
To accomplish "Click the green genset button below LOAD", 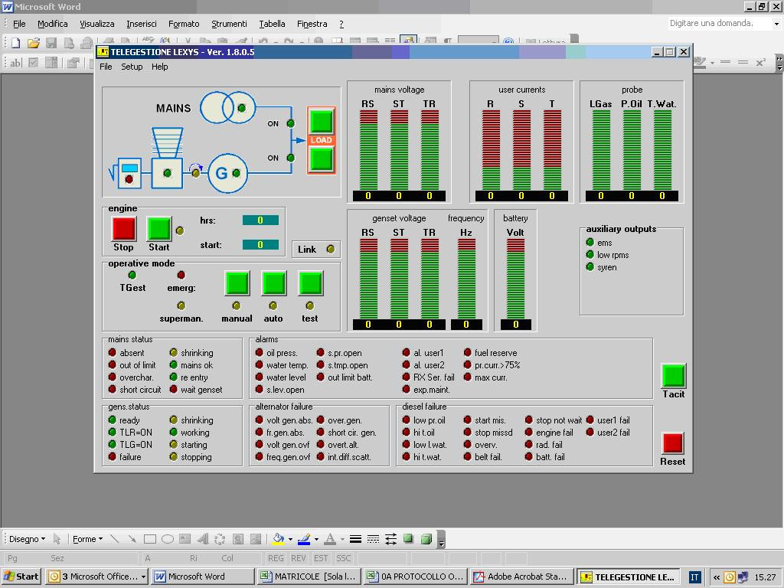I will click(x=321, y=159).
